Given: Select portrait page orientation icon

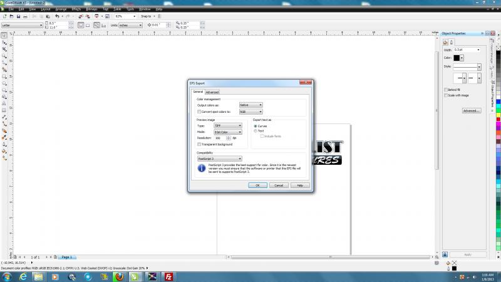Looking at the screenshot, I should coord(81,25).
